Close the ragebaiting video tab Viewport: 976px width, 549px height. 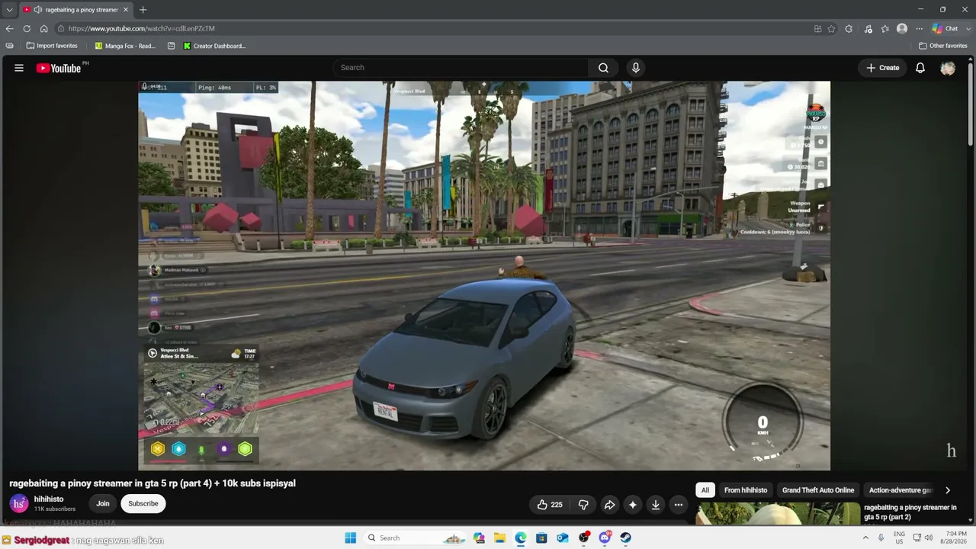click(126, 10)
